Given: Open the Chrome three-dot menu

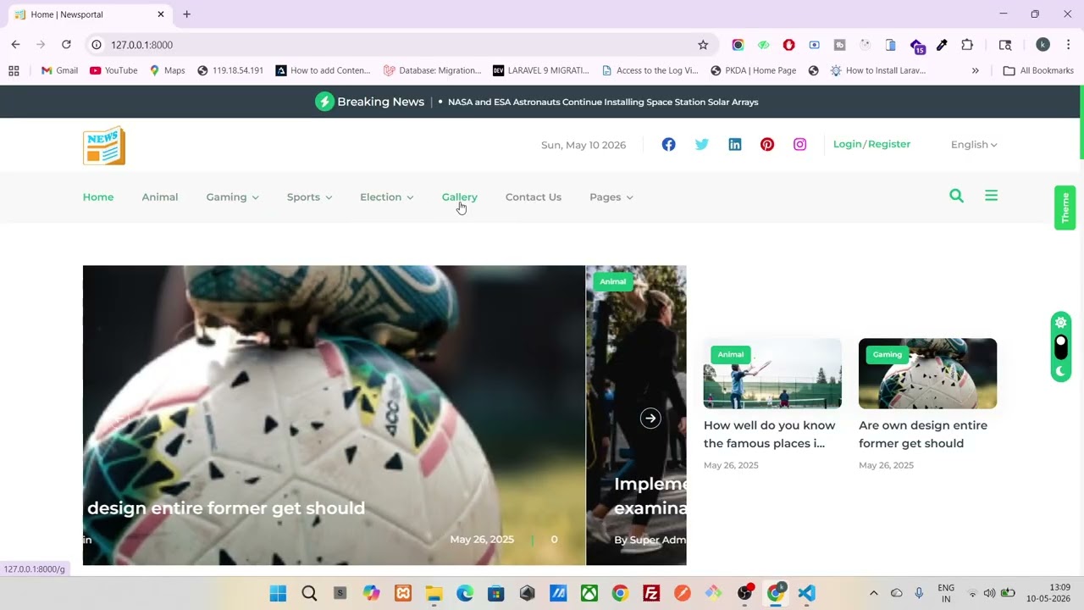Looking at the screenshot, I should pyautogui.click(x=1068, y=45).
